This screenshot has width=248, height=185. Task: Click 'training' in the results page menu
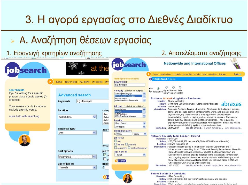click(222, 74)
